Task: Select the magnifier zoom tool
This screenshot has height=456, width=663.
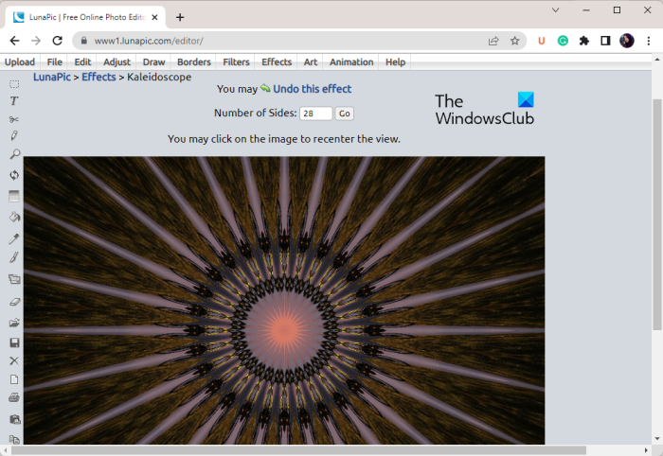Action: tap(14, 154)
